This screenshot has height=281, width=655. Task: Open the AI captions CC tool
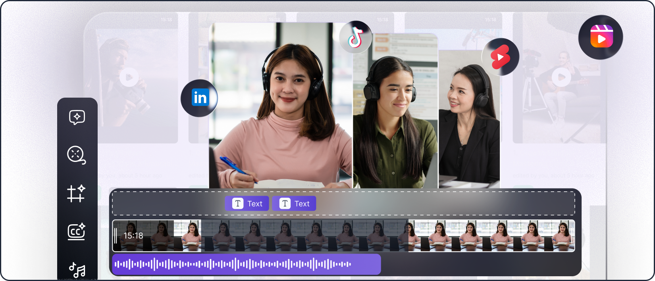[x=77, y=231]
